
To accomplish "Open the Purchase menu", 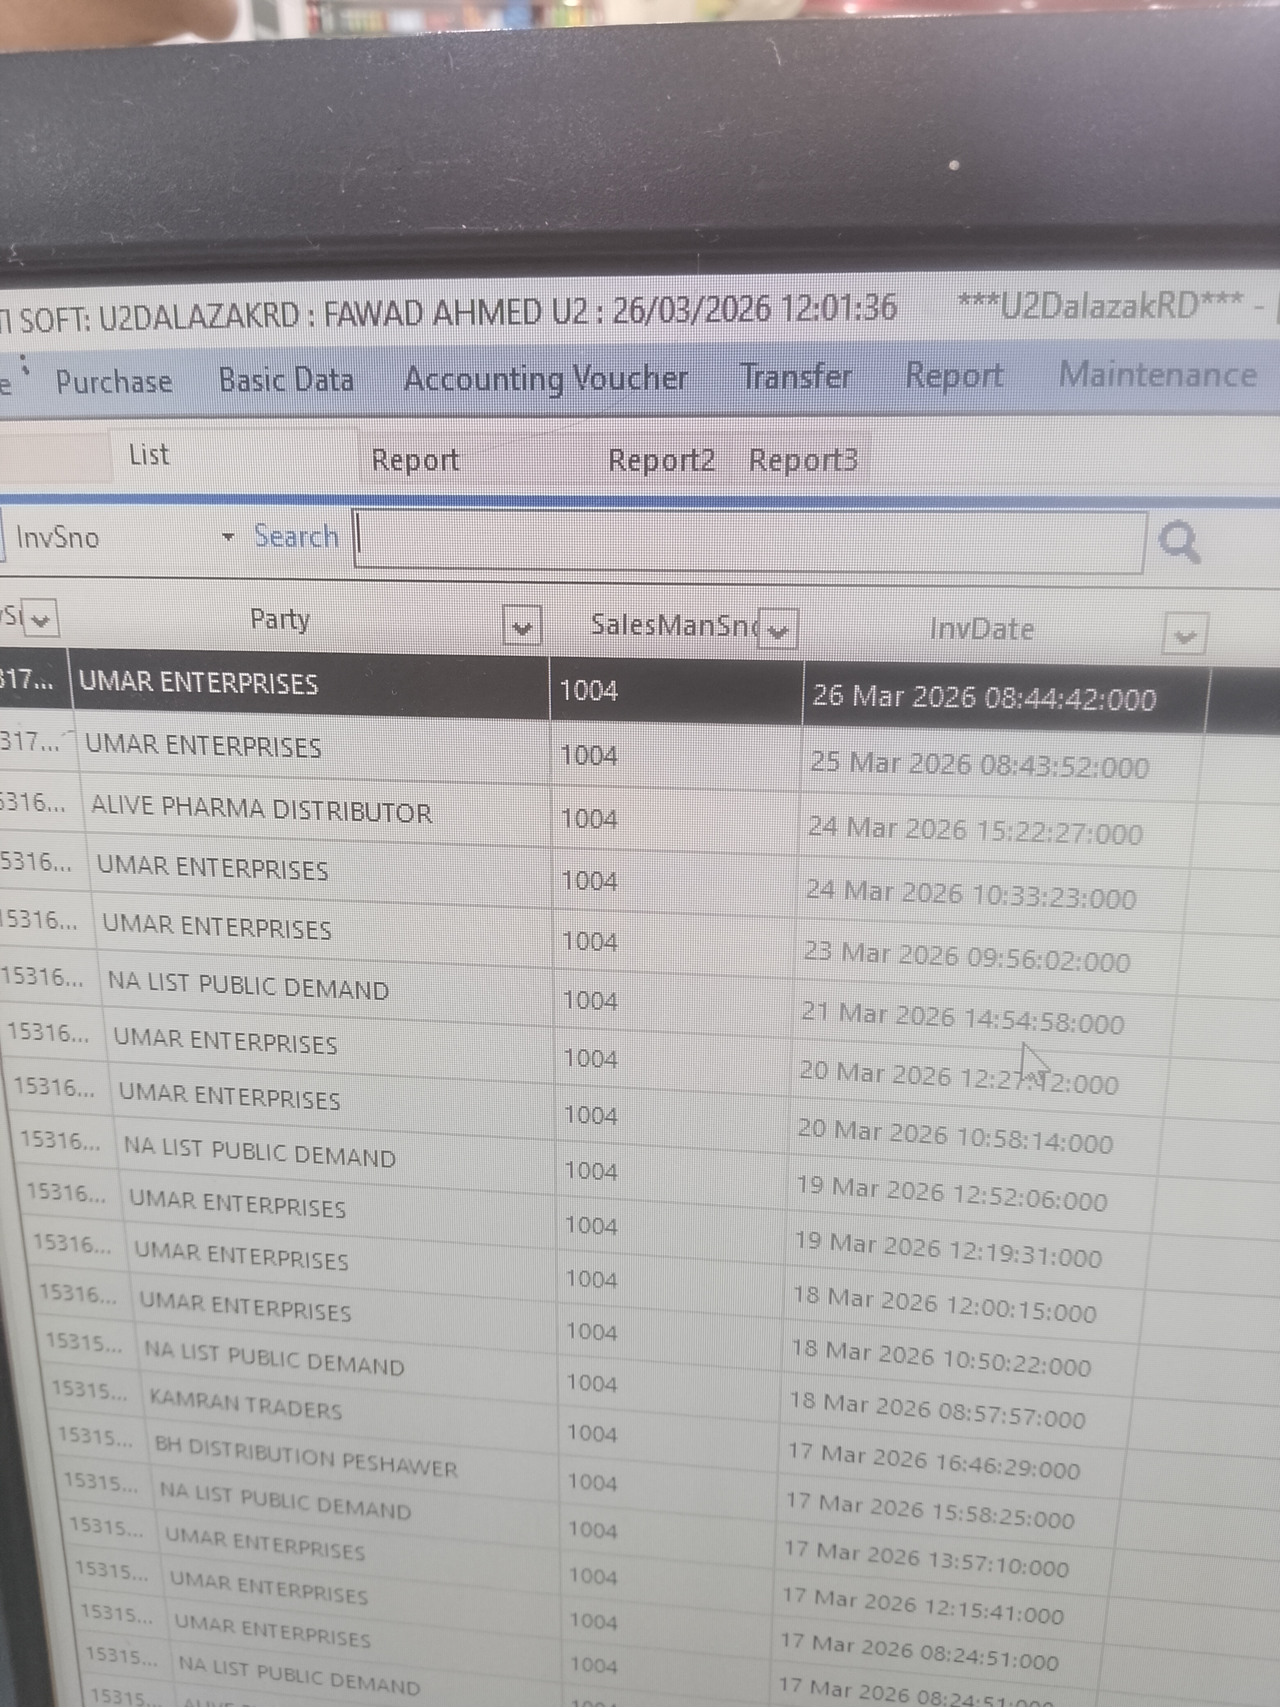I will point(114,382).
